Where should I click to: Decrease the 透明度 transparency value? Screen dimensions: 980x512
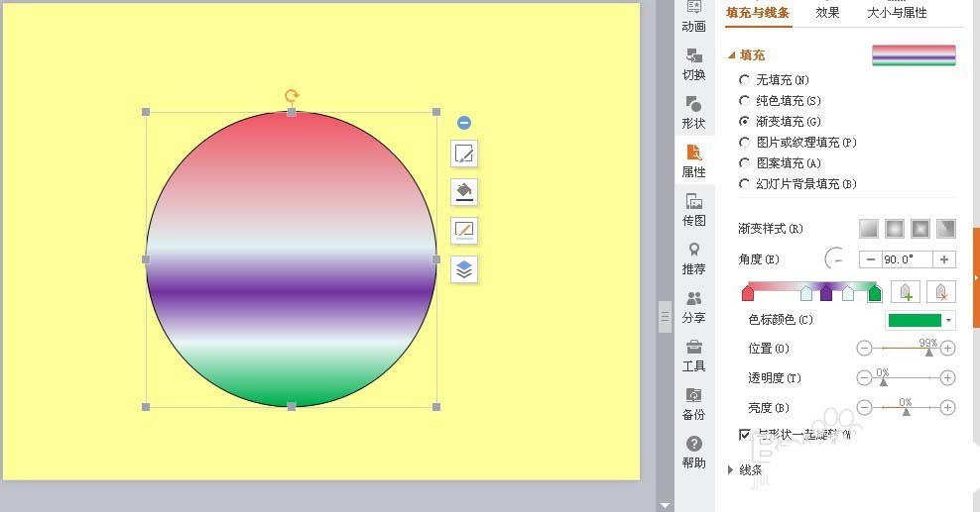(x=864, y=377)
